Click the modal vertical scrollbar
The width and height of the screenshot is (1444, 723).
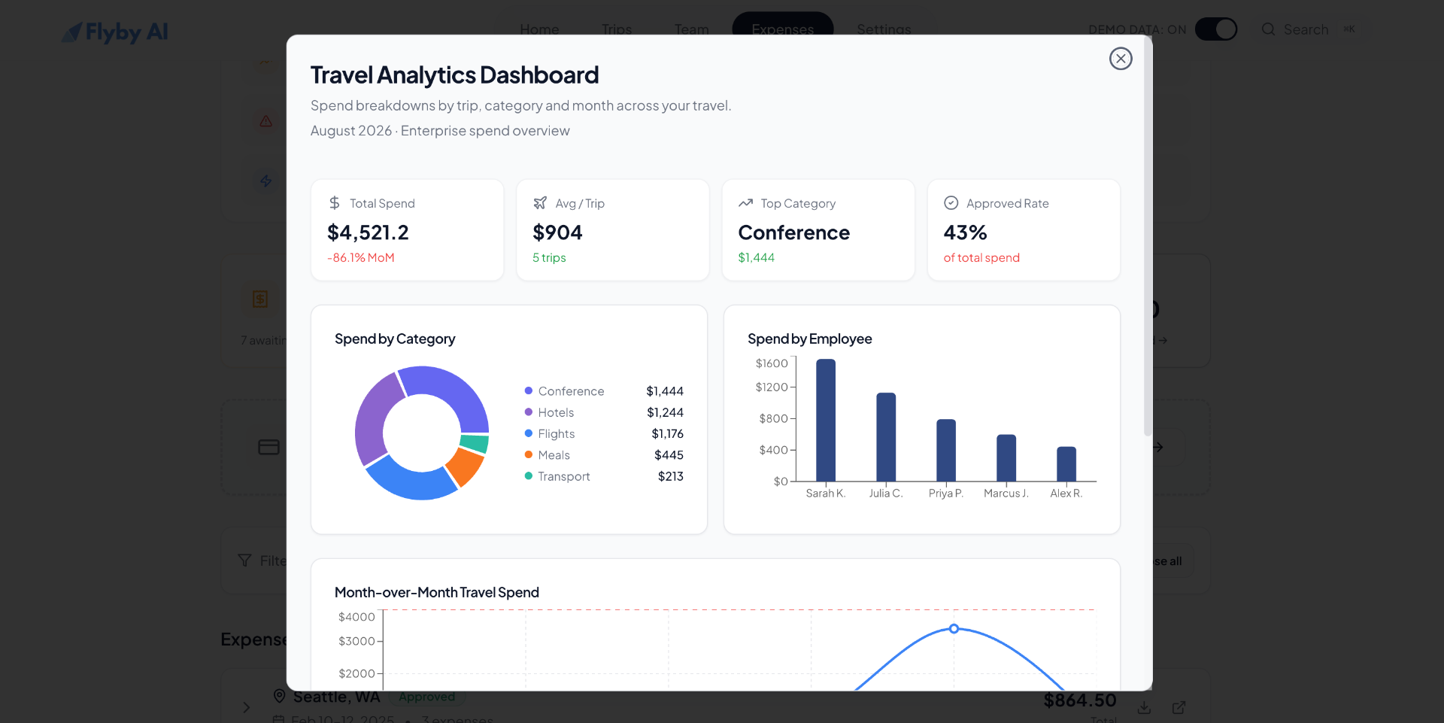pos(1148,237)
